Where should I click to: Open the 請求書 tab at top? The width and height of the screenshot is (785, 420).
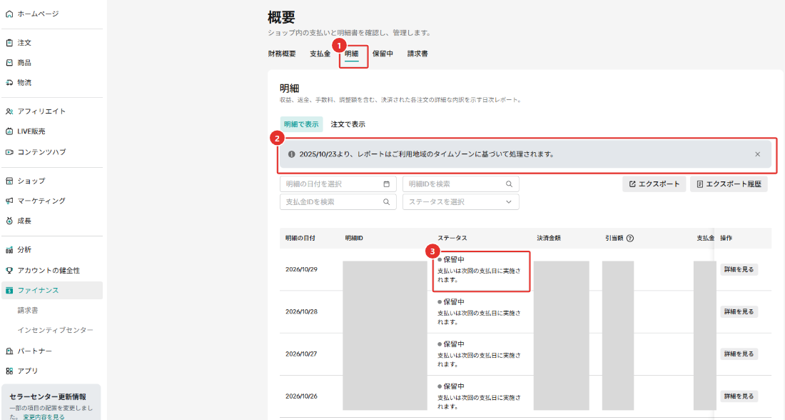click(x=417, y=54)
